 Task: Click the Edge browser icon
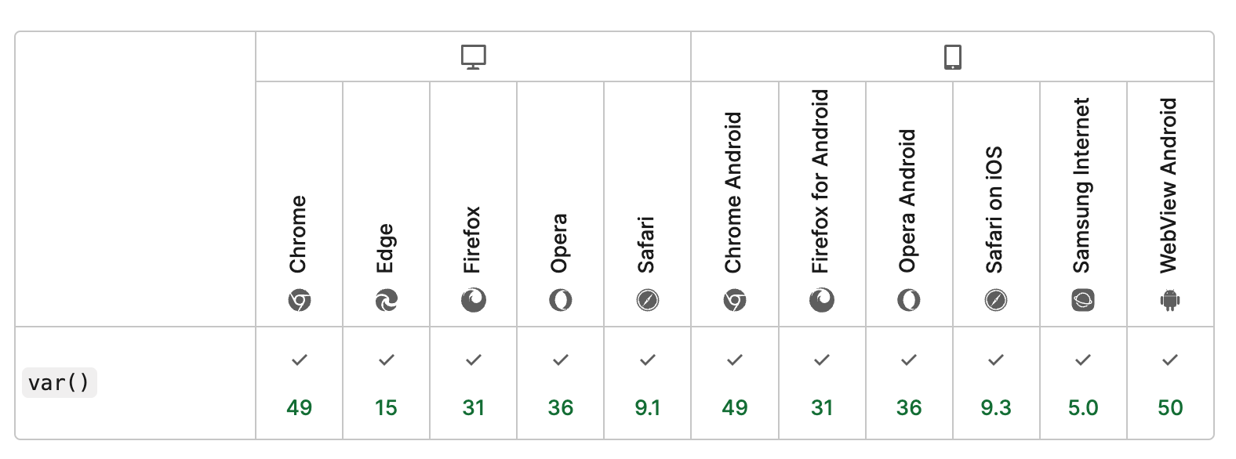point(386,300)
